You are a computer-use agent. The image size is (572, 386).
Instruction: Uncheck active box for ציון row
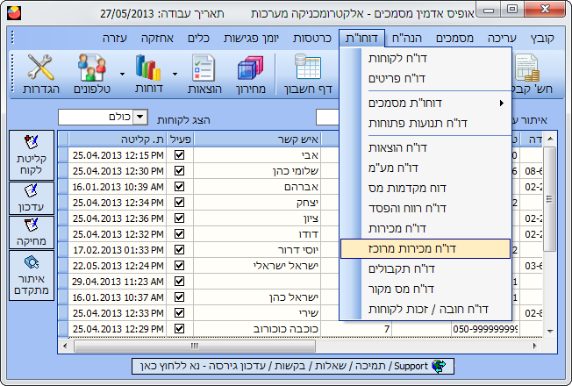click(179, 218)
